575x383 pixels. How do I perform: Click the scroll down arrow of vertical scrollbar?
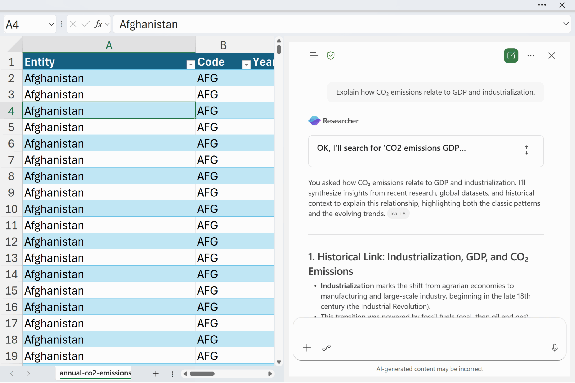pyautogui.click(x=279, y=362)
